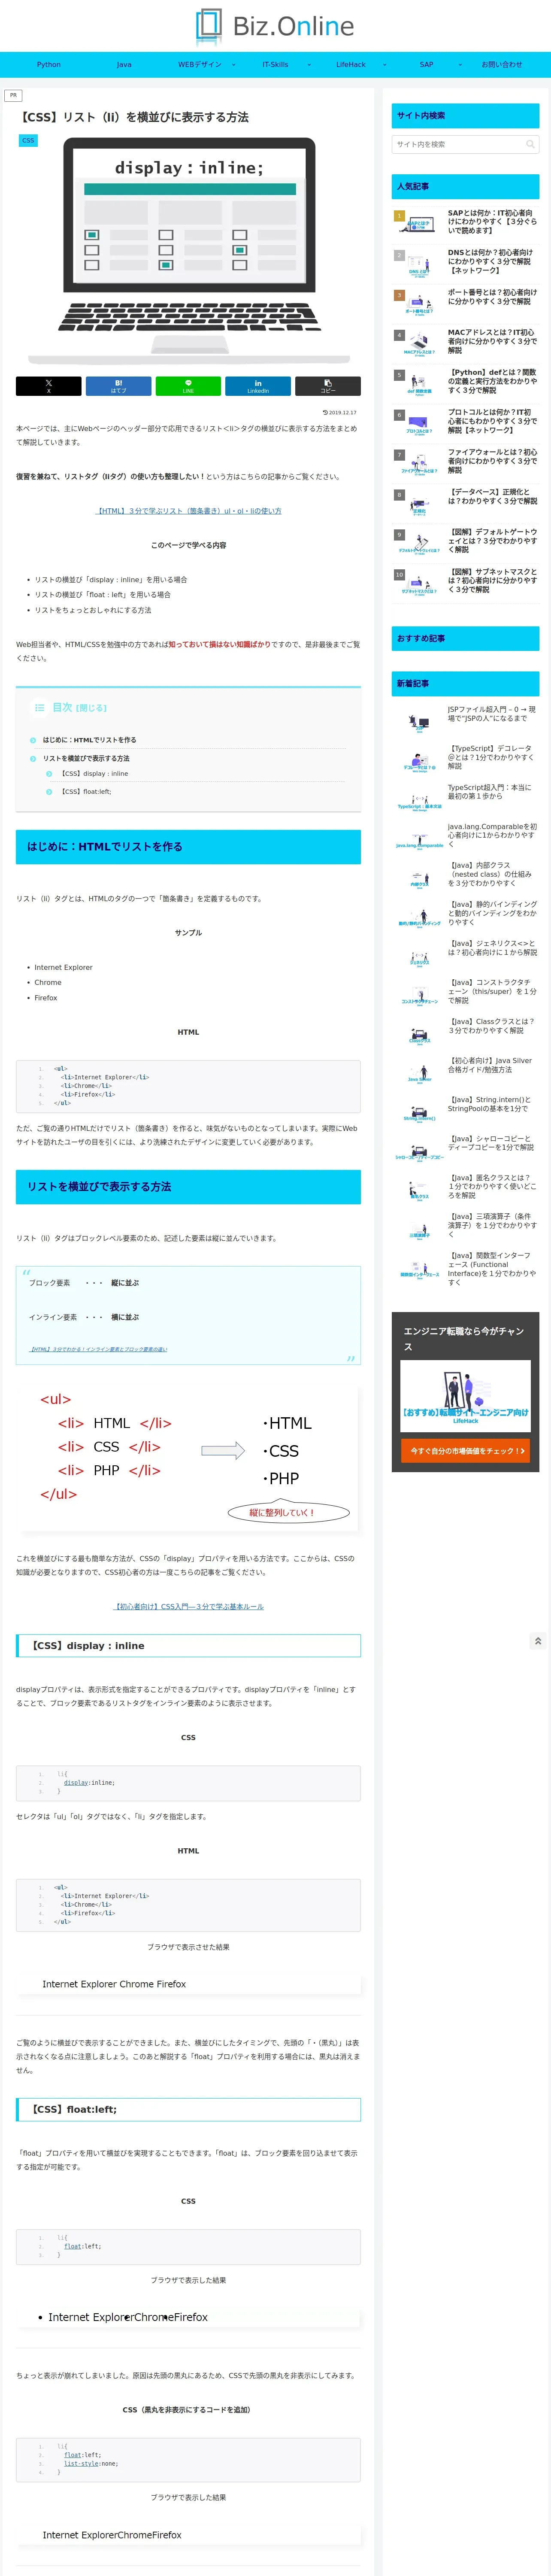Viewport: 551px width, 2576px height.
Task: Expand the IT-Skills menu arrow
Action: 309,64
